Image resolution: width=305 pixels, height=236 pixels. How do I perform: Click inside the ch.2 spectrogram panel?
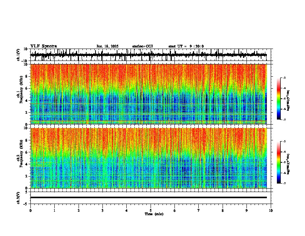(x=149, y=158)
